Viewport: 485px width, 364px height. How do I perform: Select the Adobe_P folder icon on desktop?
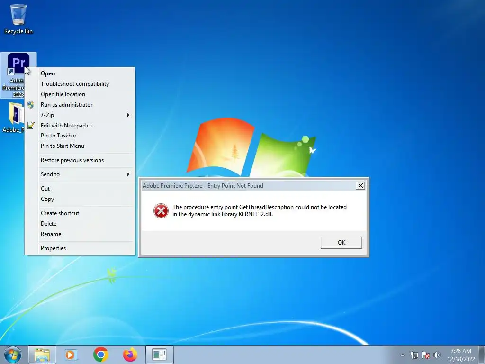click(13, 118)
